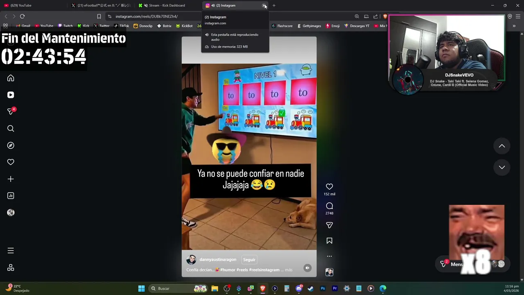Open the dashboard chart icon in the sidebar
The height and width of the screenshot is (295, 524).
pos(11,196)
